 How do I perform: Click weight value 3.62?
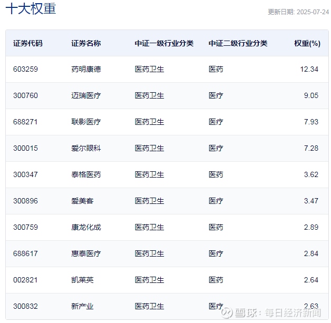(x=311, y=175)
